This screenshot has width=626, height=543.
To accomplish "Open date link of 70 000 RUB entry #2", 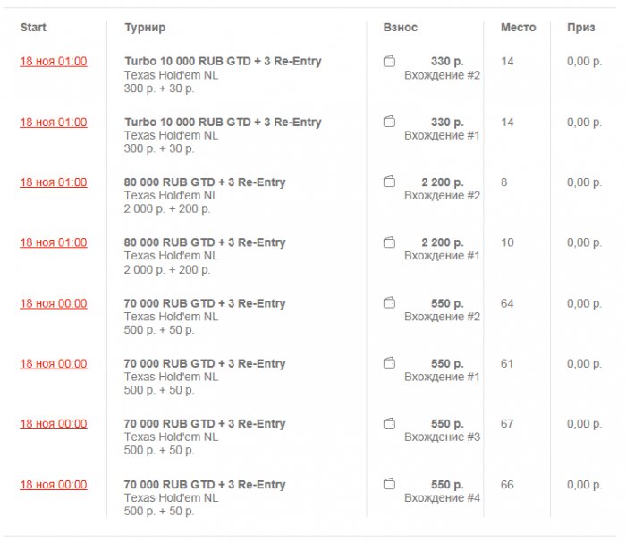I will point(54,303).
